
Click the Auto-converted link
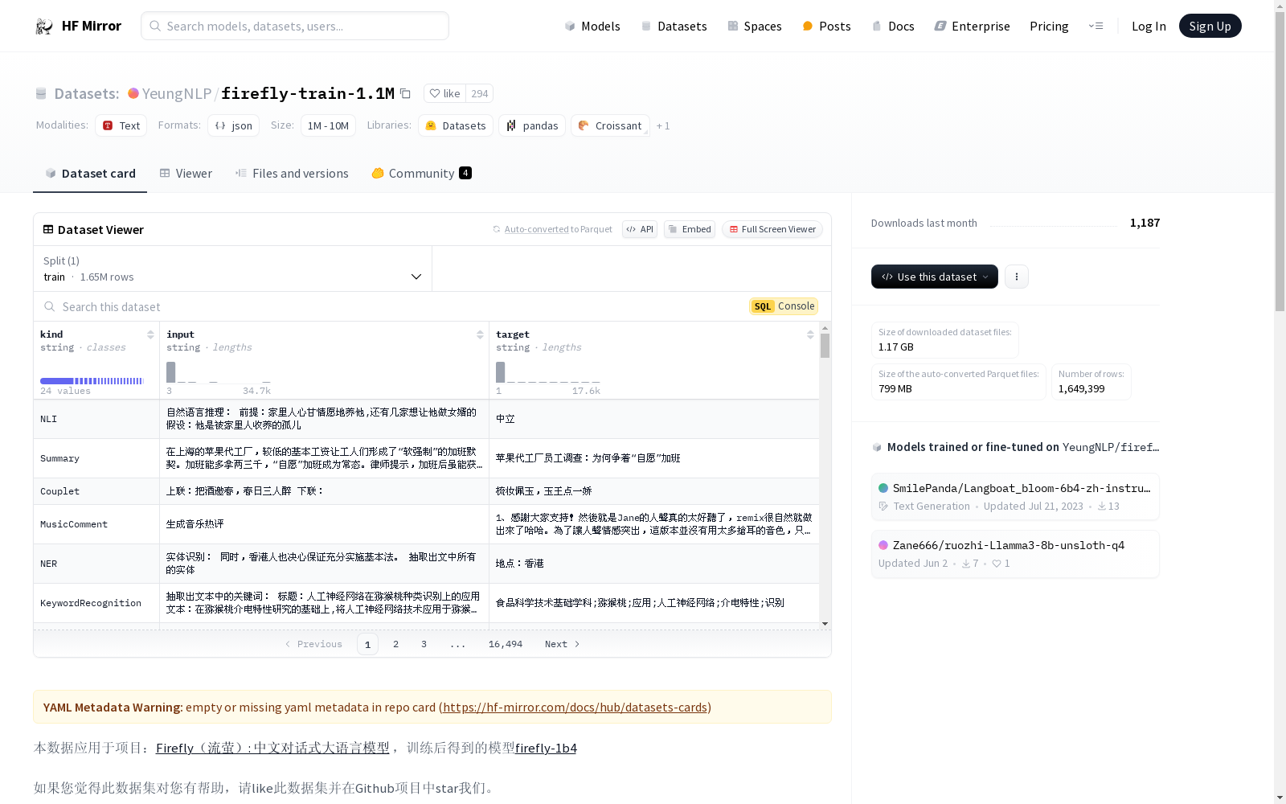[x=536, y=229]
